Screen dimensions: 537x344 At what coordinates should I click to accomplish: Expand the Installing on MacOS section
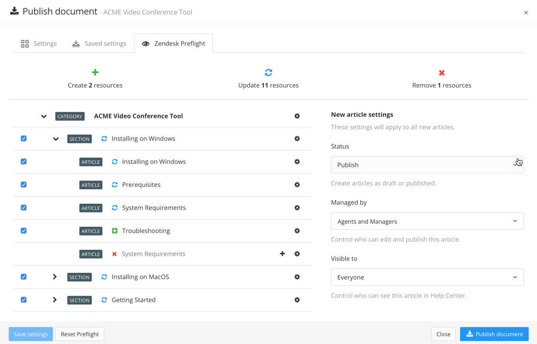coord(54,277)
